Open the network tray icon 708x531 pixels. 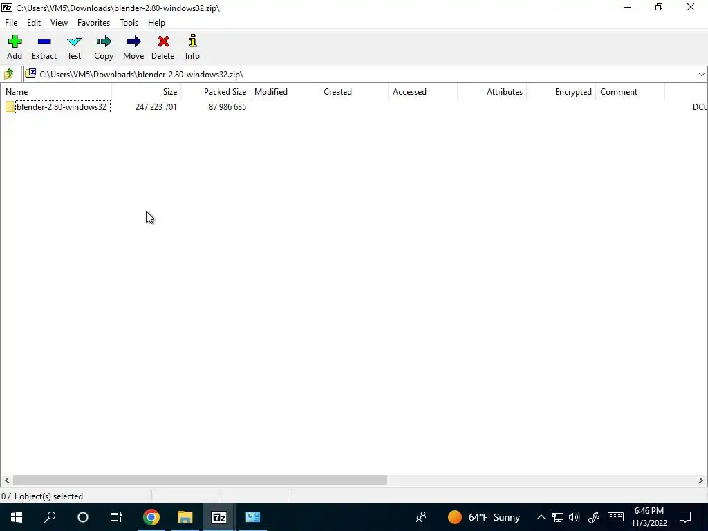click(558, 517)
